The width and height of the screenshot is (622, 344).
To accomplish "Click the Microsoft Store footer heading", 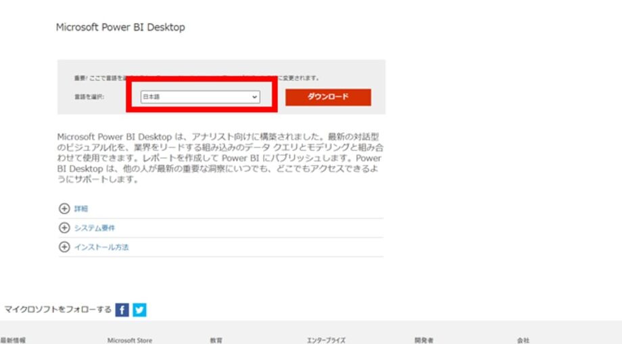I will (130, 340).
